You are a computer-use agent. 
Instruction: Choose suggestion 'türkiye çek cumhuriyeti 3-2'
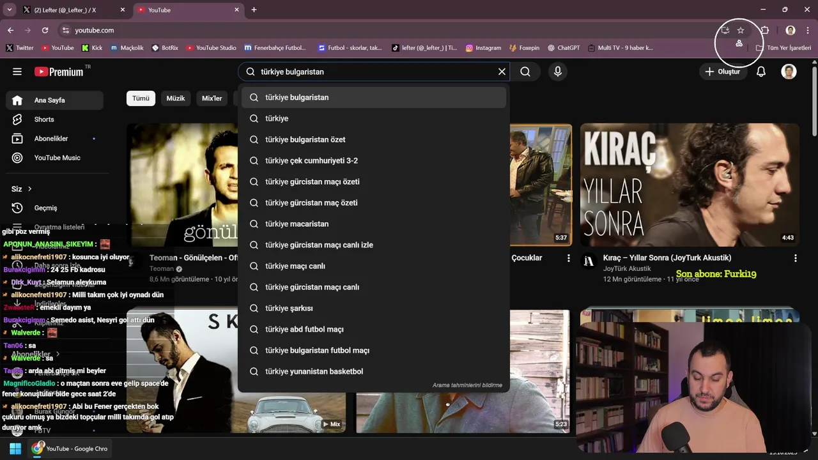[374, 160]
